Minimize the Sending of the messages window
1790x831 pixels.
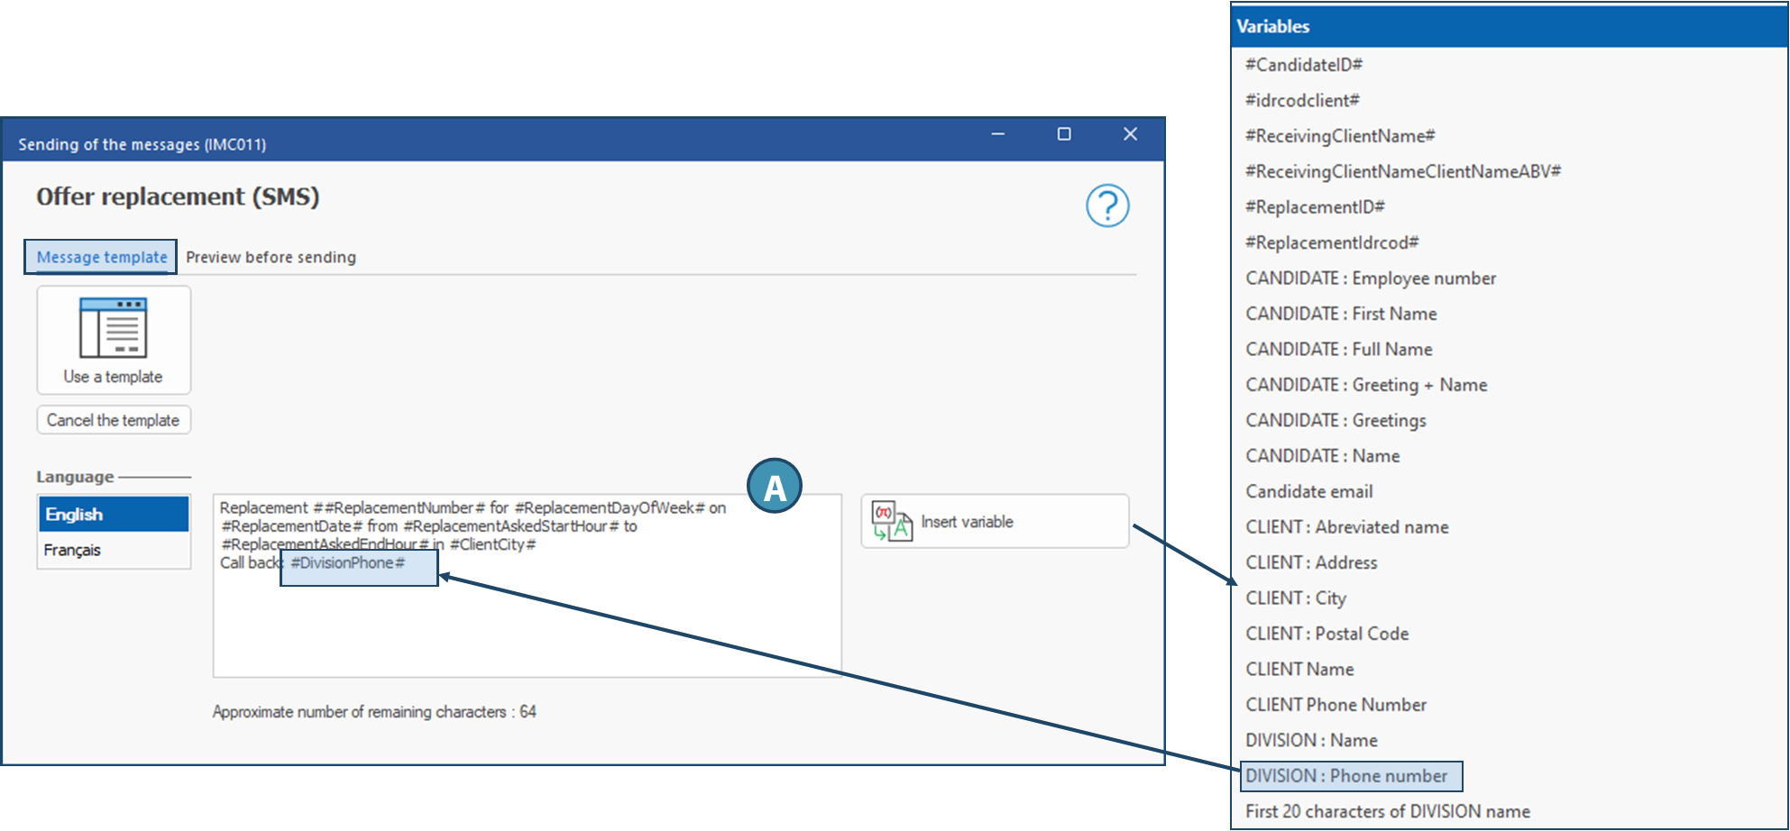click(x=998, y=134)
